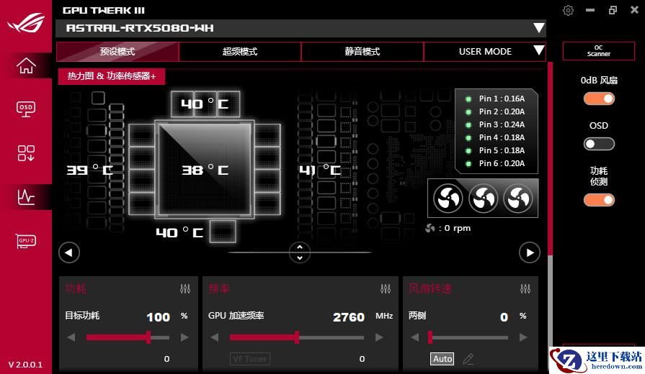Viewport: 645px width, 374px height.
Task: Toggle 0dB 风扇 switch
Action: pyautogui.click(x=599, y=99)
